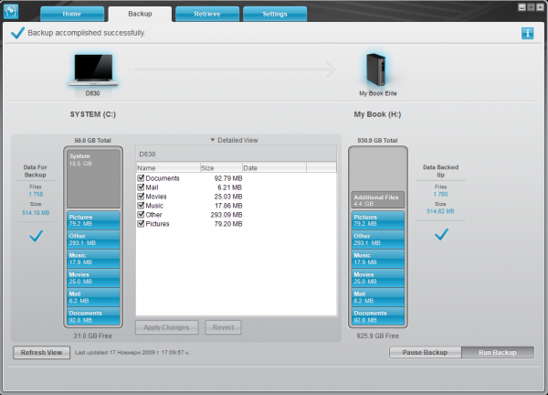This screenshot has width=548, height=395.
Task: Click the 514.62 MB backed up size
Action: coord(440,211)
